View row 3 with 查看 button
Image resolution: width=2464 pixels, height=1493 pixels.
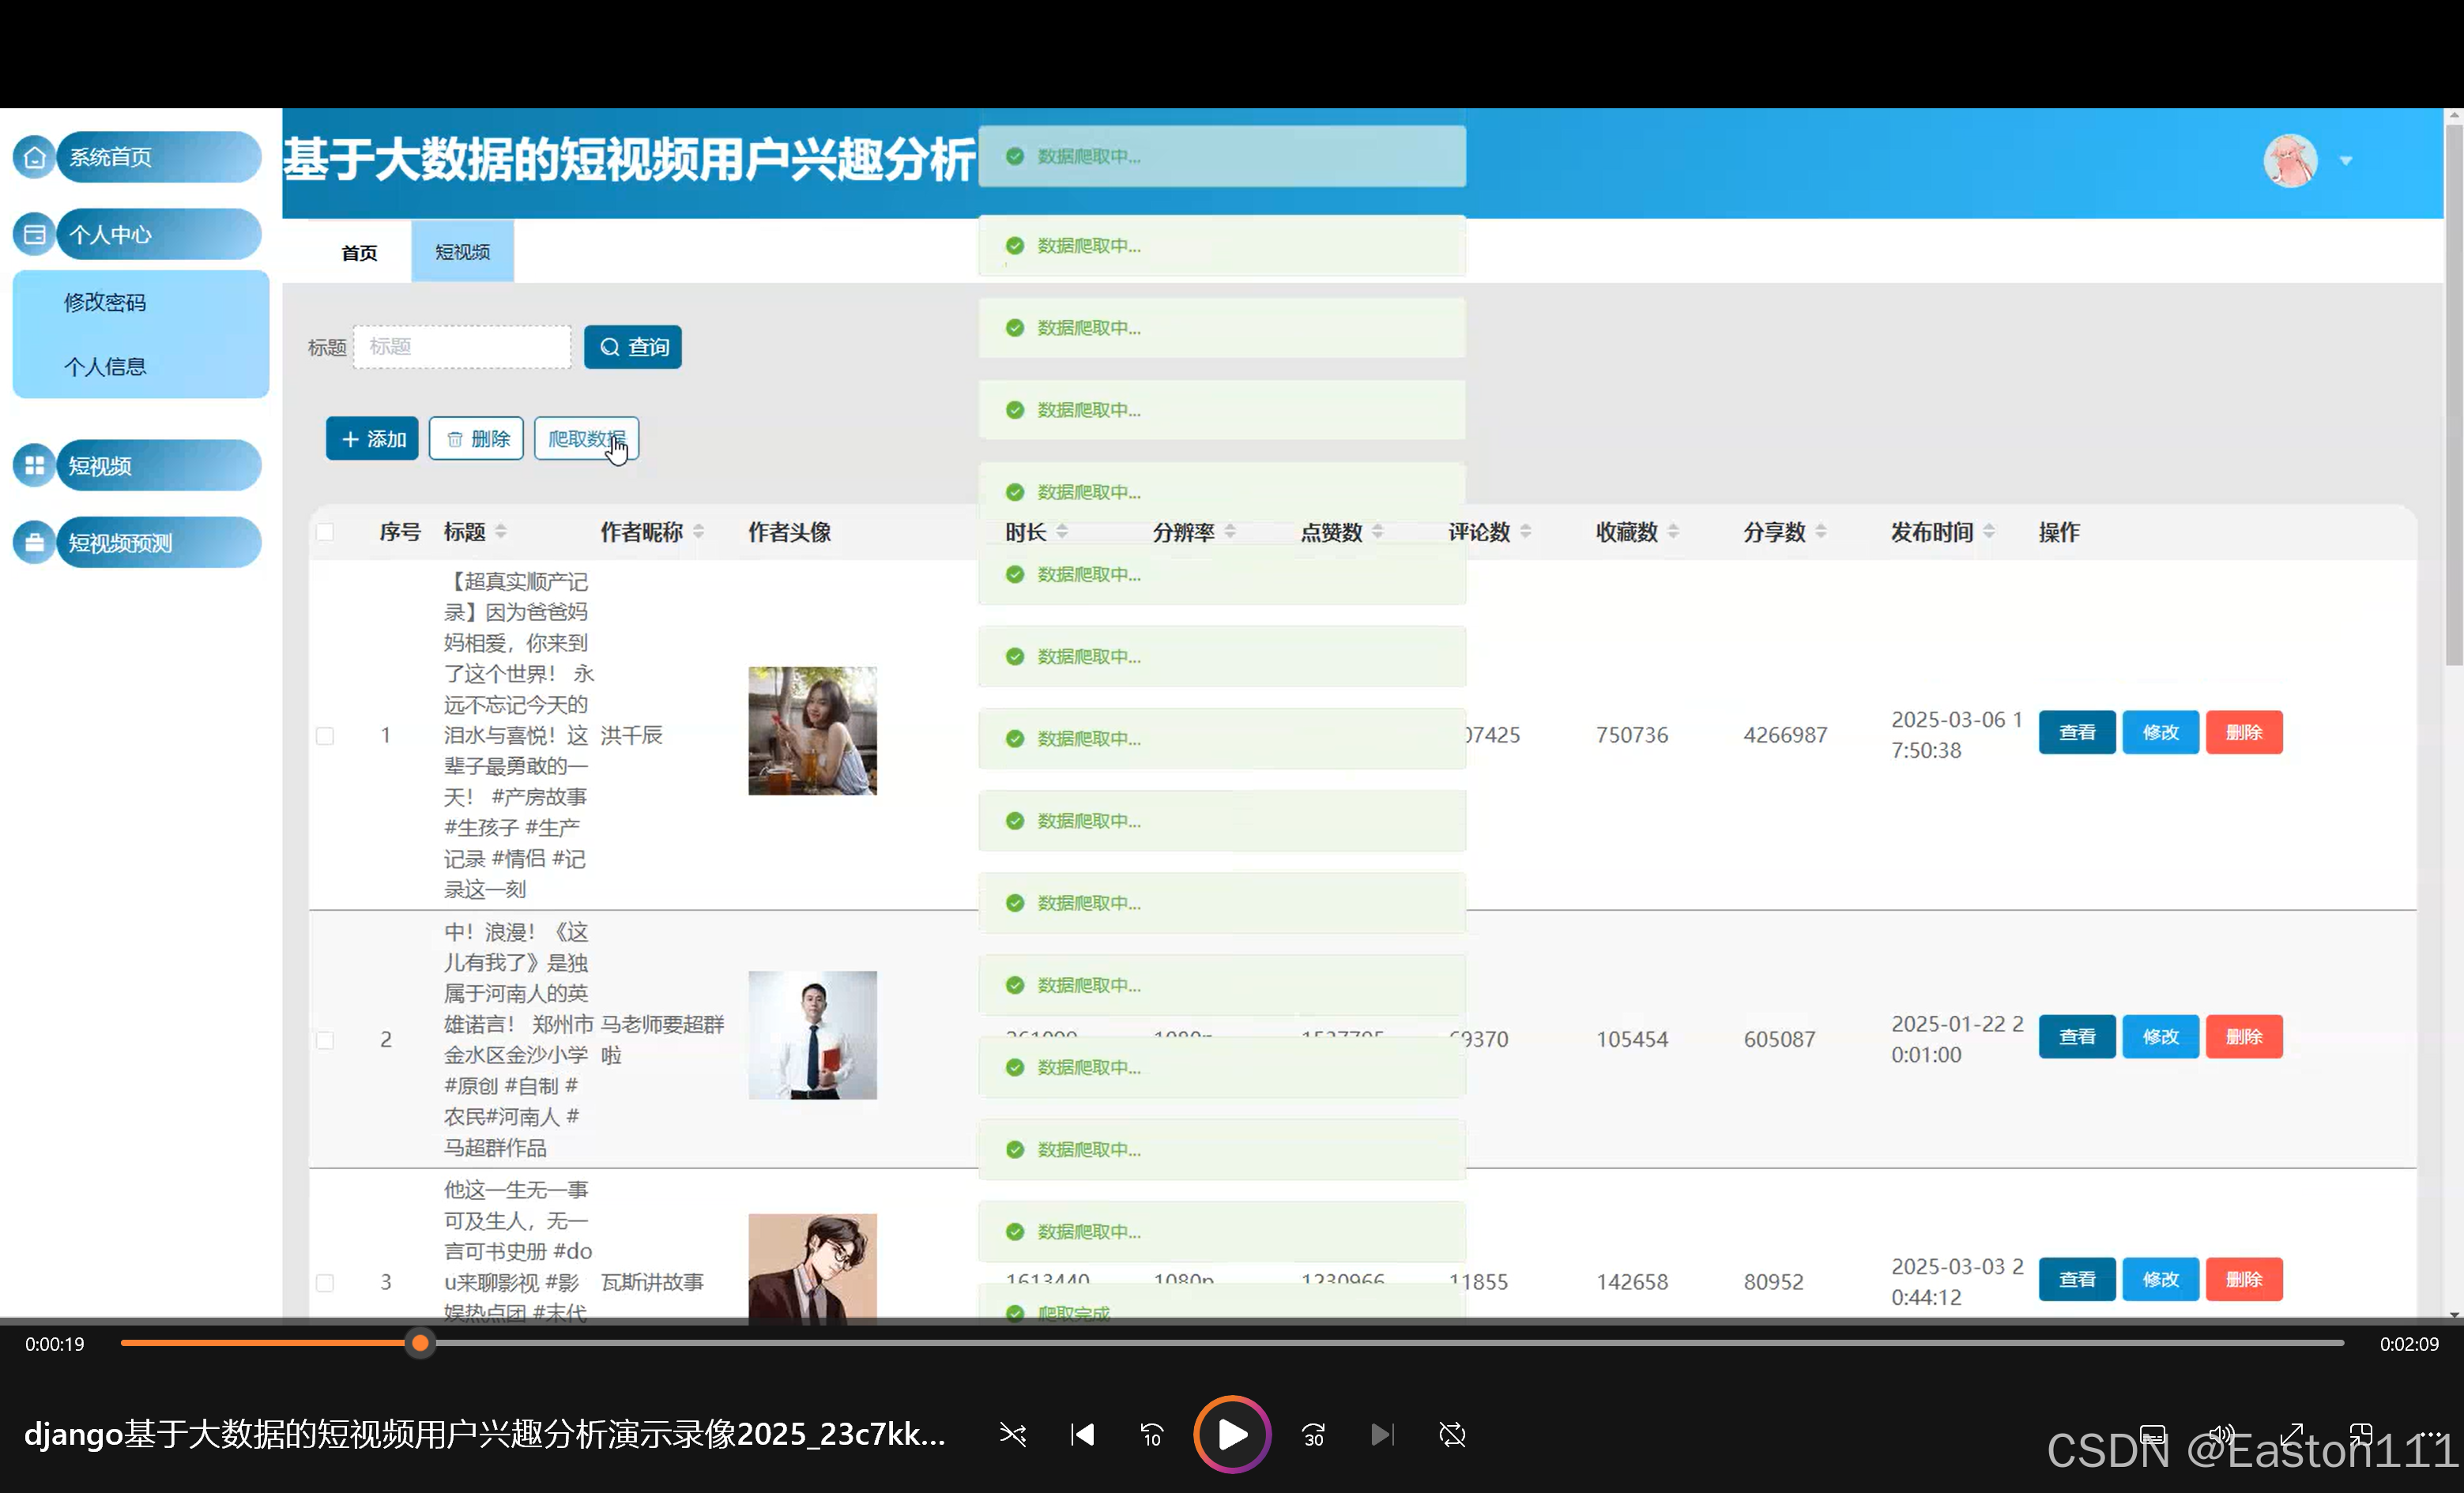[2077, 1279]
